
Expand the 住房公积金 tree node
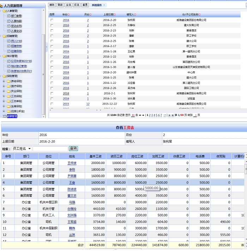tap(4, 111)
